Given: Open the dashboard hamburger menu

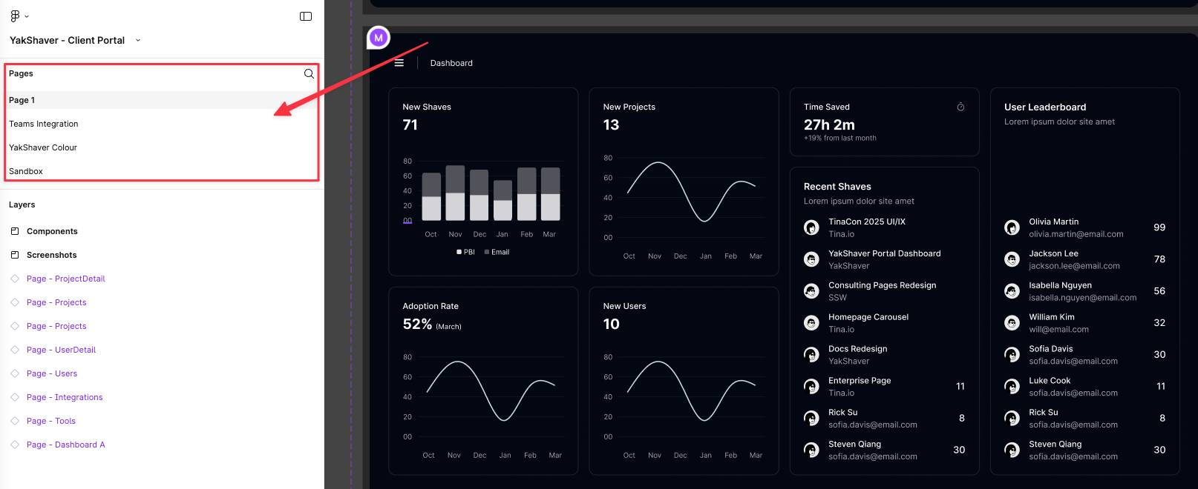Looking at the screenshot, I should coord(399,63).
